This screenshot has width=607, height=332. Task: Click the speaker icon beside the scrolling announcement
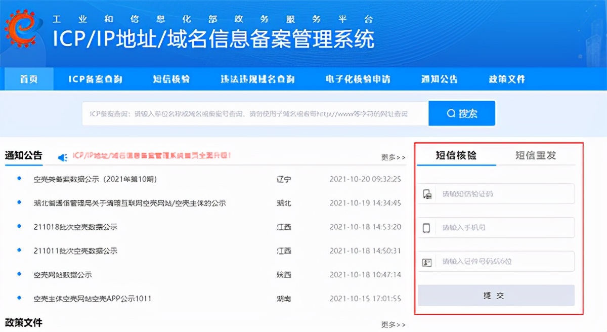tap(63, 156)
